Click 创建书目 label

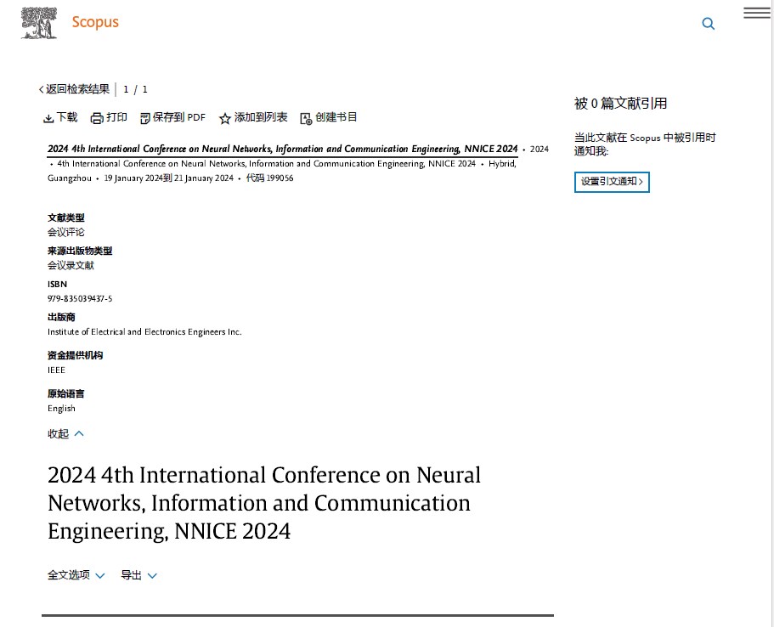click(336, 117)
